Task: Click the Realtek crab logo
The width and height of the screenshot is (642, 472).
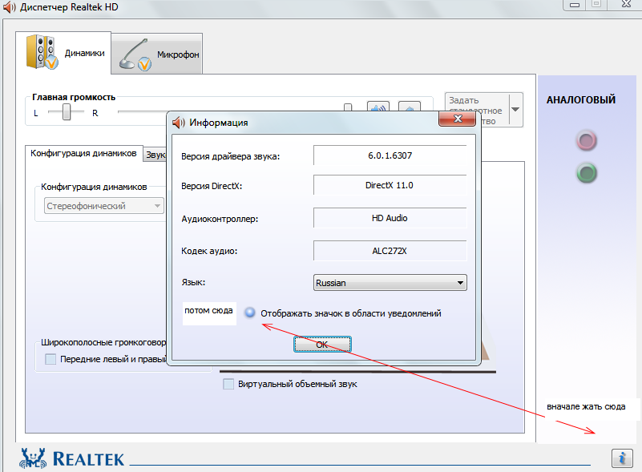Action: click(33, 458)
